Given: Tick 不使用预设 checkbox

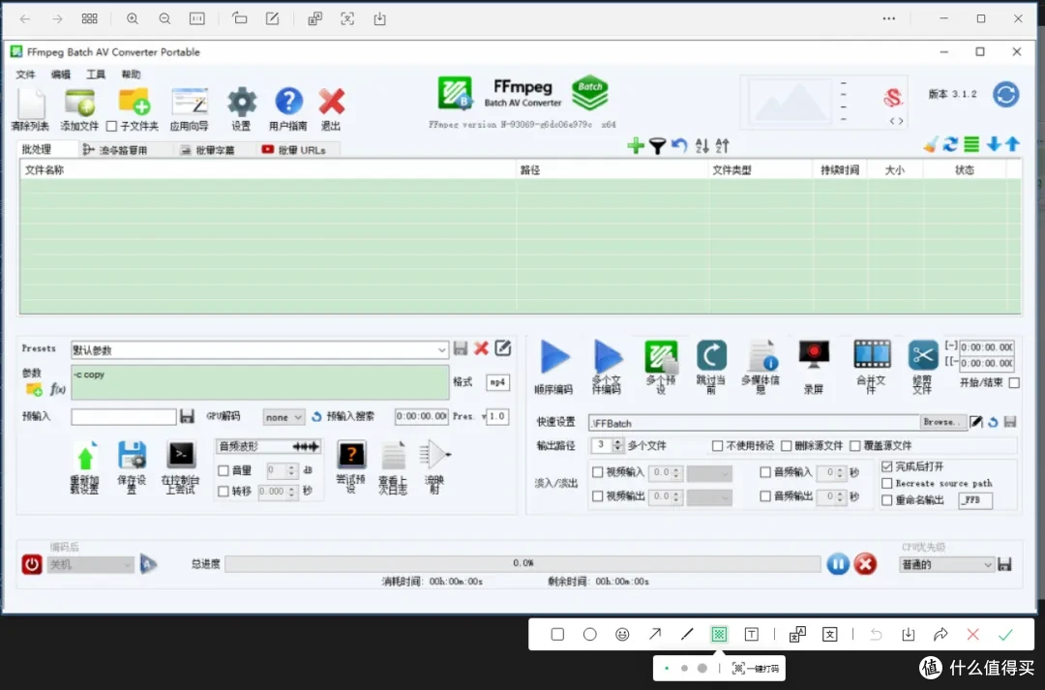Looking at the screenshot, I should click(717, 445).
